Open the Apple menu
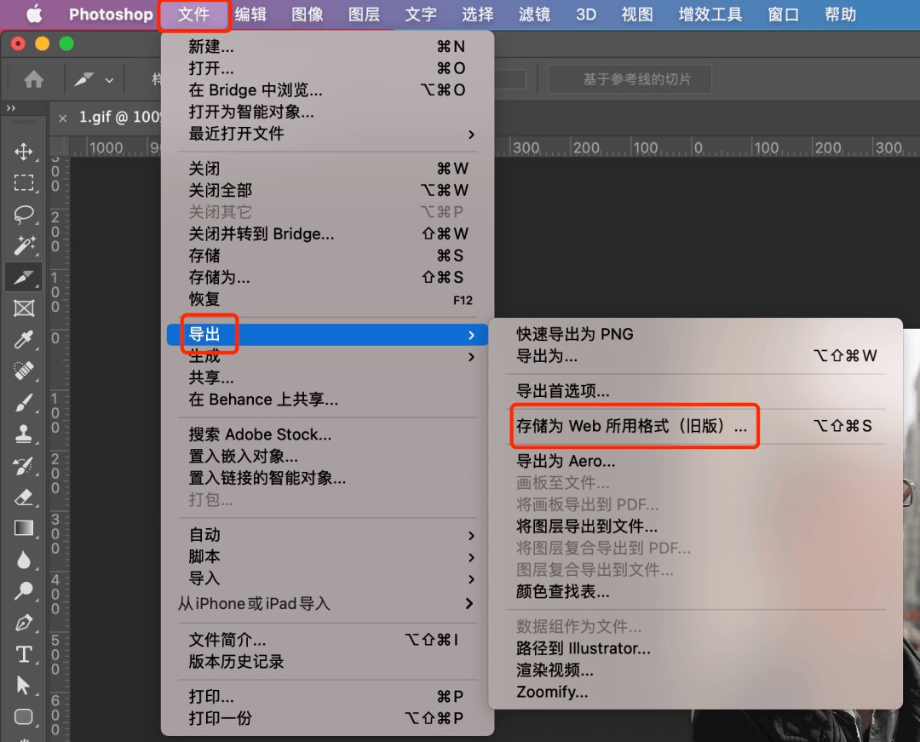The height and width of the screenshot is (742, 920). click(34, 14)
